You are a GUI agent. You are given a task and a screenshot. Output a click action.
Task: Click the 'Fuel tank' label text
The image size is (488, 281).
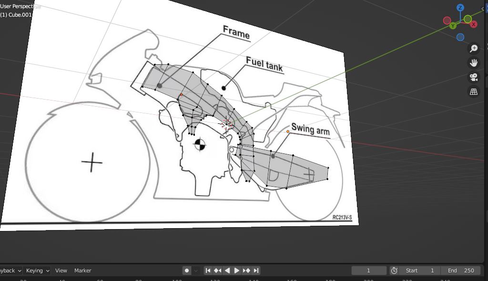click(x=264, y=64)
